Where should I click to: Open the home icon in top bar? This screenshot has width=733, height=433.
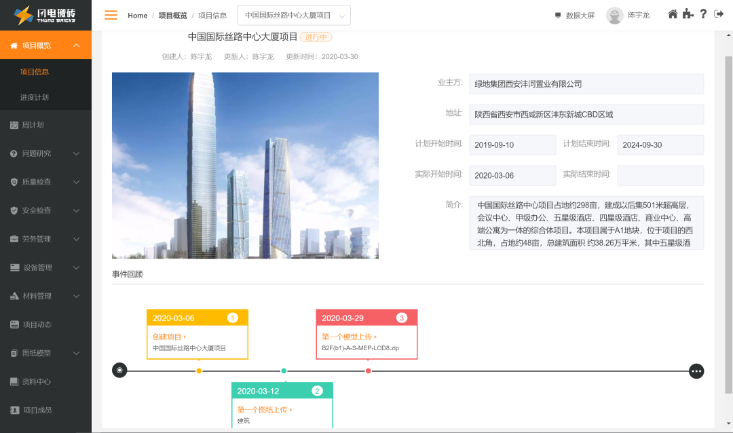coord(672,14)
